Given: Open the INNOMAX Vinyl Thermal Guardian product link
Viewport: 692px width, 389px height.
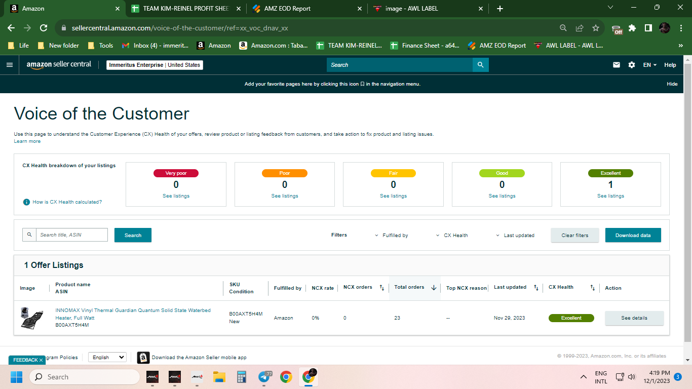Looking at the screenshot, I should pyautogui.click(x=133, y=314).
